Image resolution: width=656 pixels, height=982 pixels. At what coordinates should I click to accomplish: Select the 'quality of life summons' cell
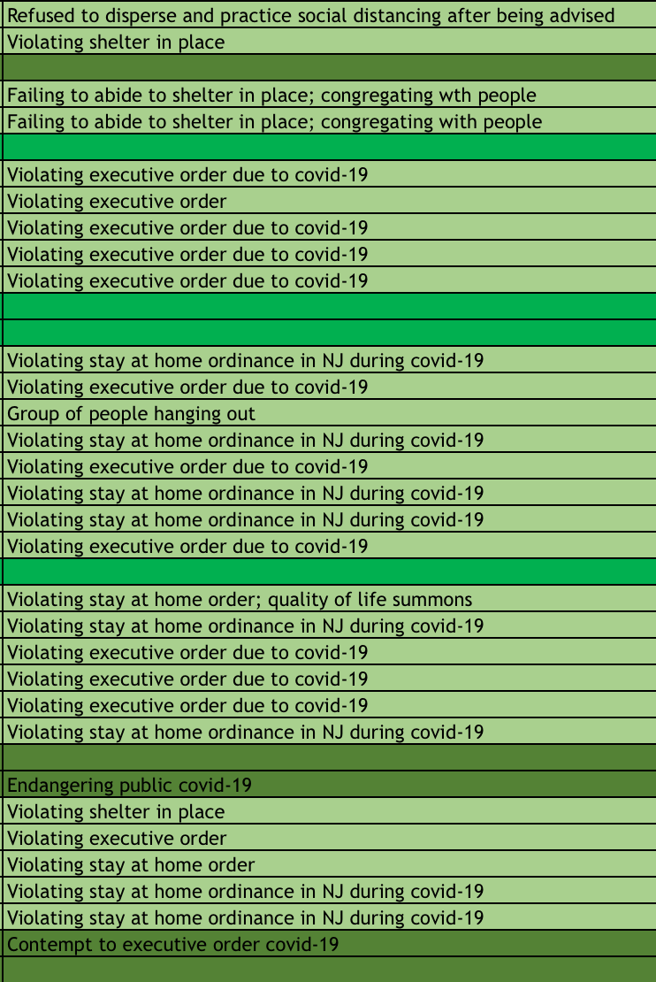click(329, 599)
